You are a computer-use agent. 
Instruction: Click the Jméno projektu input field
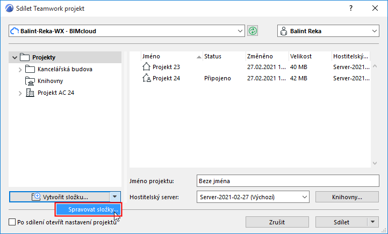288,181
